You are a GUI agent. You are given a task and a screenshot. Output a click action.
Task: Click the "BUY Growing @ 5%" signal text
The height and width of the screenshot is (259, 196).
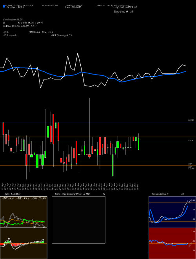[62, 35]
